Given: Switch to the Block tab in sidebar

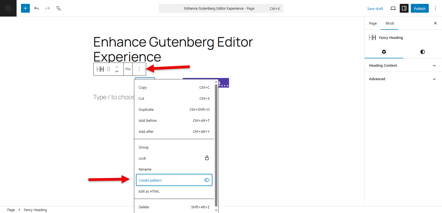Looking at the screenshot, I should click(390, 23).
